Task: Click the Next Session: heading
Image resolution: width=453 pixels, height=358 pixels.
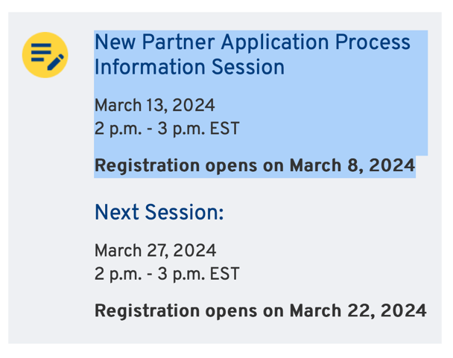Action: [x=159, y=212]
